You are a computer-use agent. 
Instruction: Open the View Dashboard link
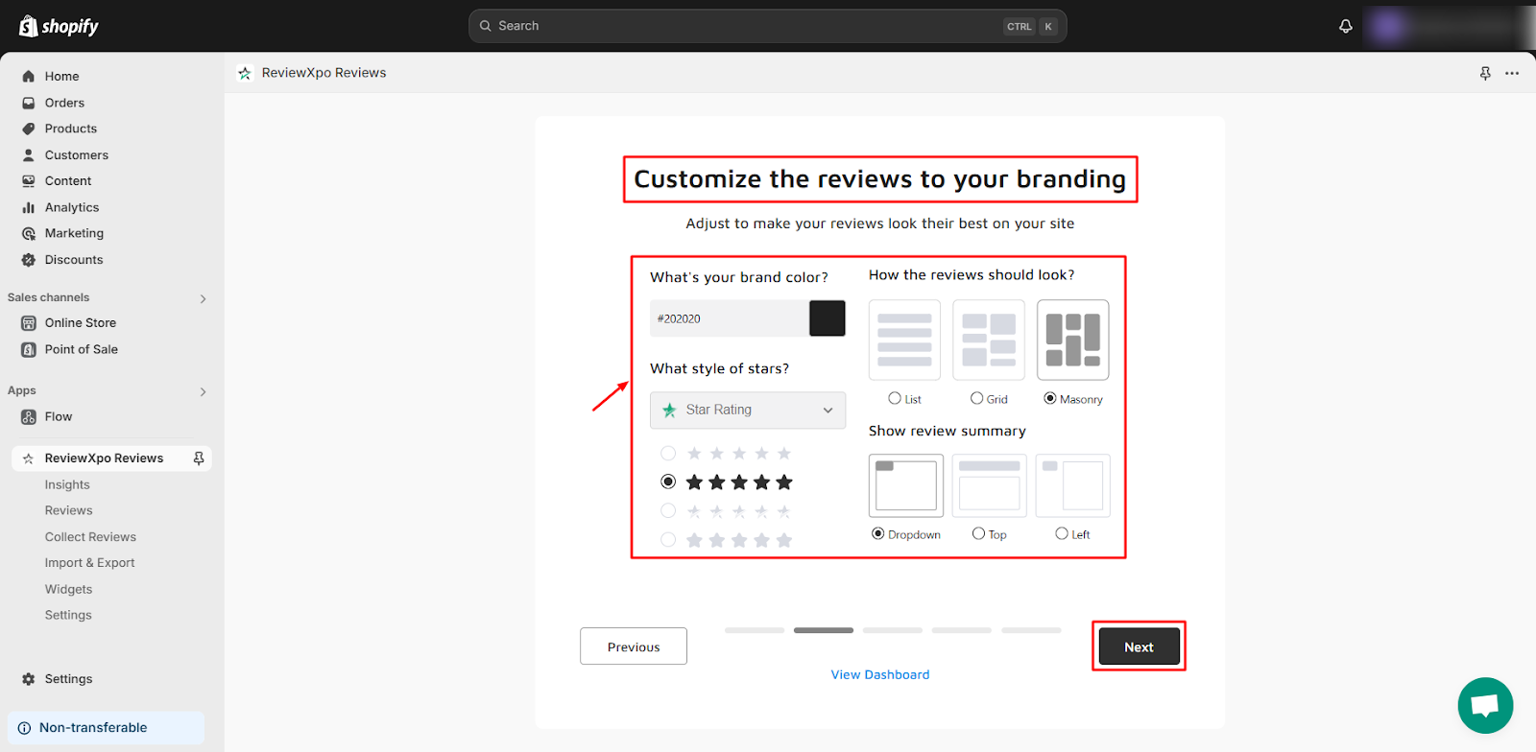pos(880,674)
